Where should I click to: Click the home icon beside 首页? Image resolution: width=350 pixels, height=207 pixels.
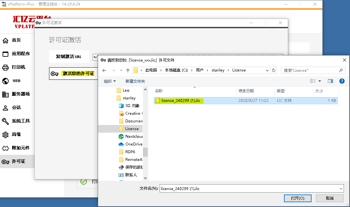[x=5, y=40]
